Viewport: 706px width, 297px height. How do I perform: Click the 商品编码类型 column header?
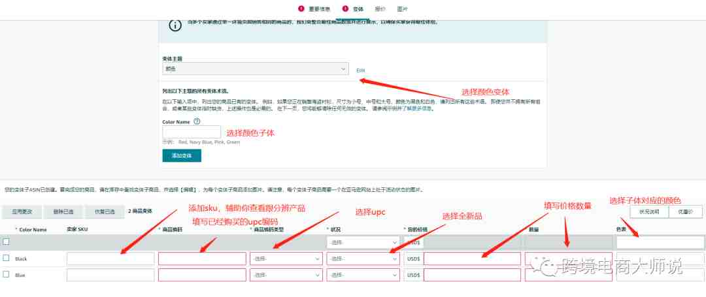click(x=269, y=230)
